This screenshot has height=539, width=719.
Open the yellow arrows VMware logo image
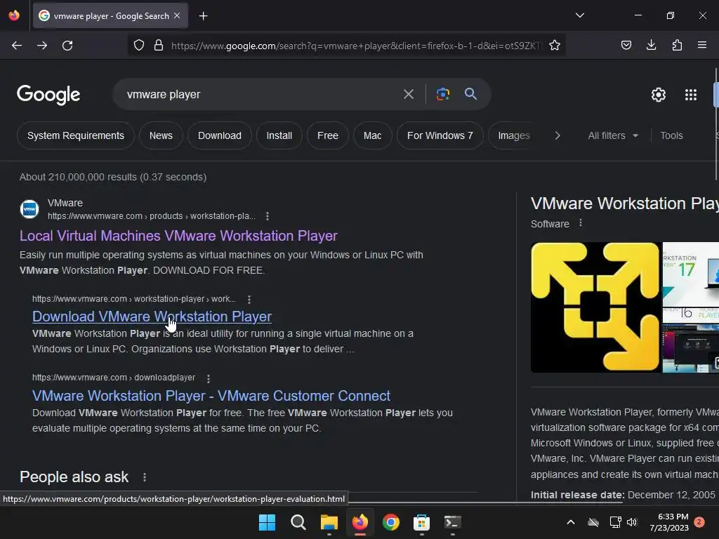595,307
